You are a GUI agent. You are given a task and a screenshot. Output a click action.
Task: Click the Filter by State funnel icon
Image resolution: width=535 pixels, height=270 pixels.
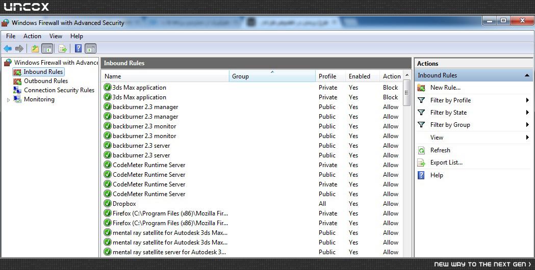421,113
